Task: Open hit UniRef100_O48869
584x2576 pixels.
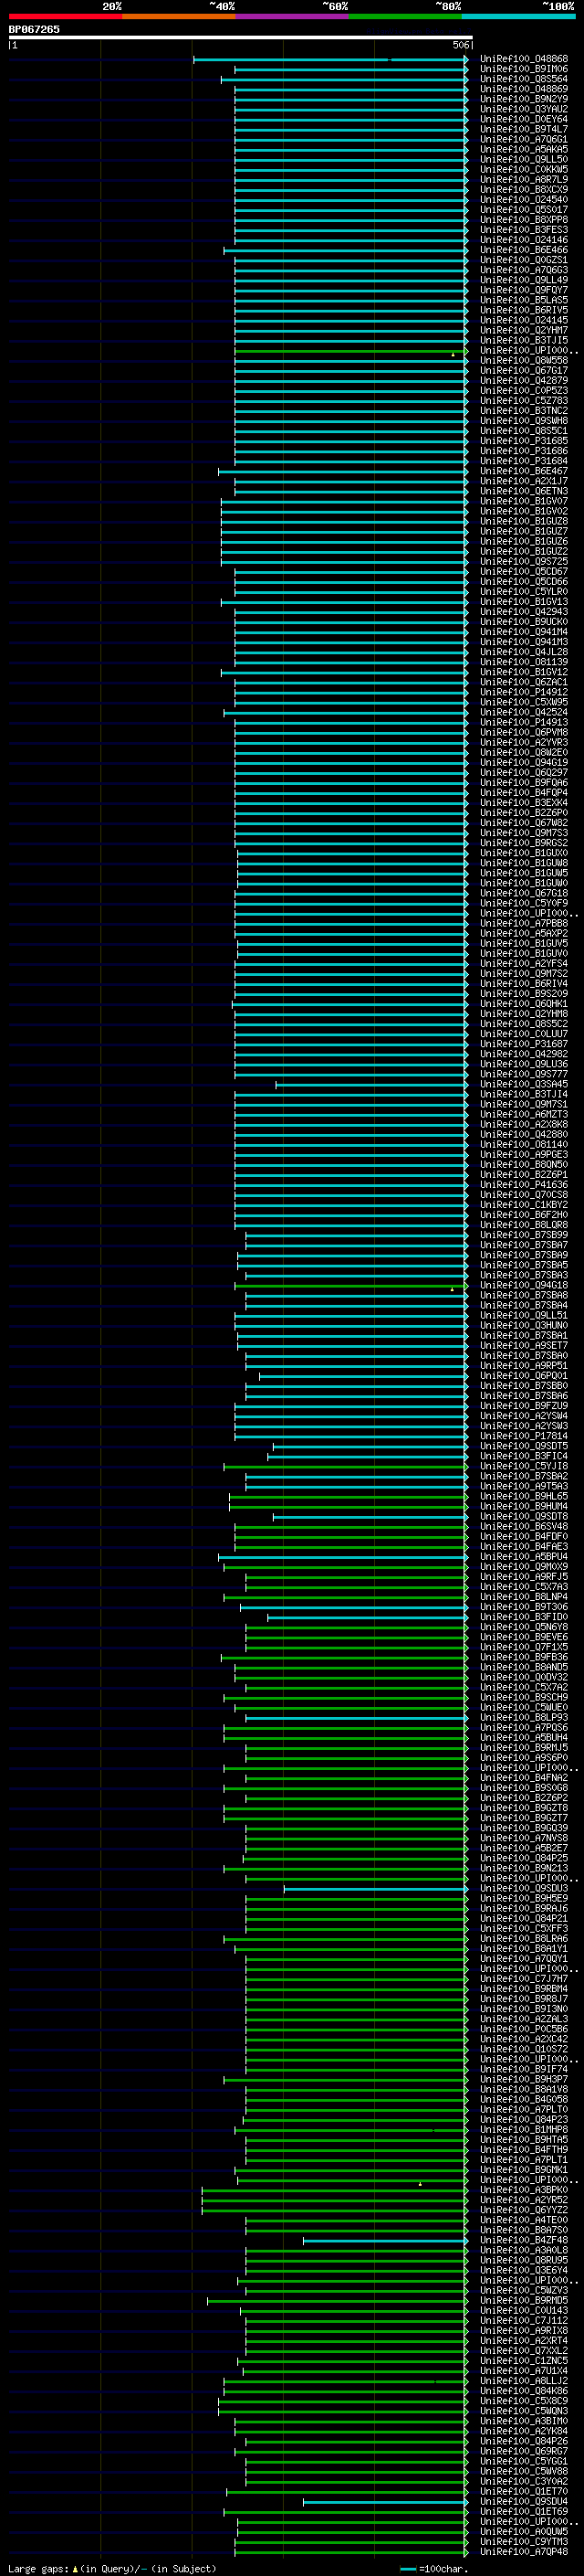Action: (x=524, y=89)
